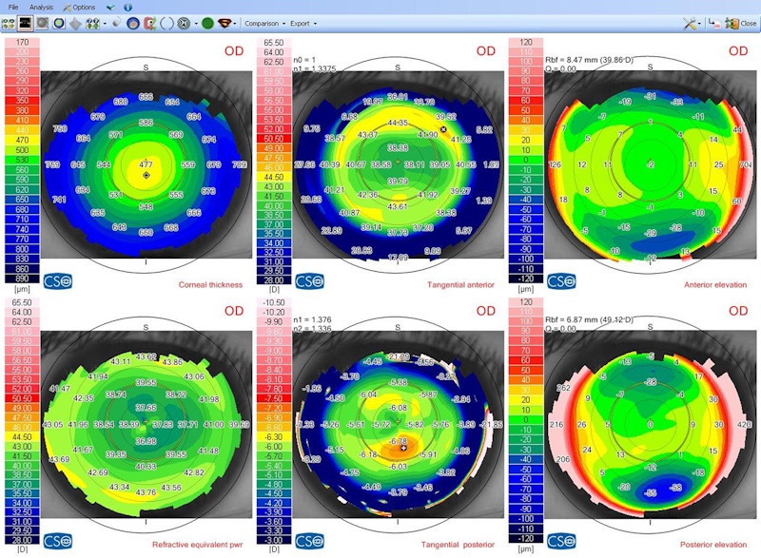Click the solid green circle icon
The image size is (761, 558).
207,23
